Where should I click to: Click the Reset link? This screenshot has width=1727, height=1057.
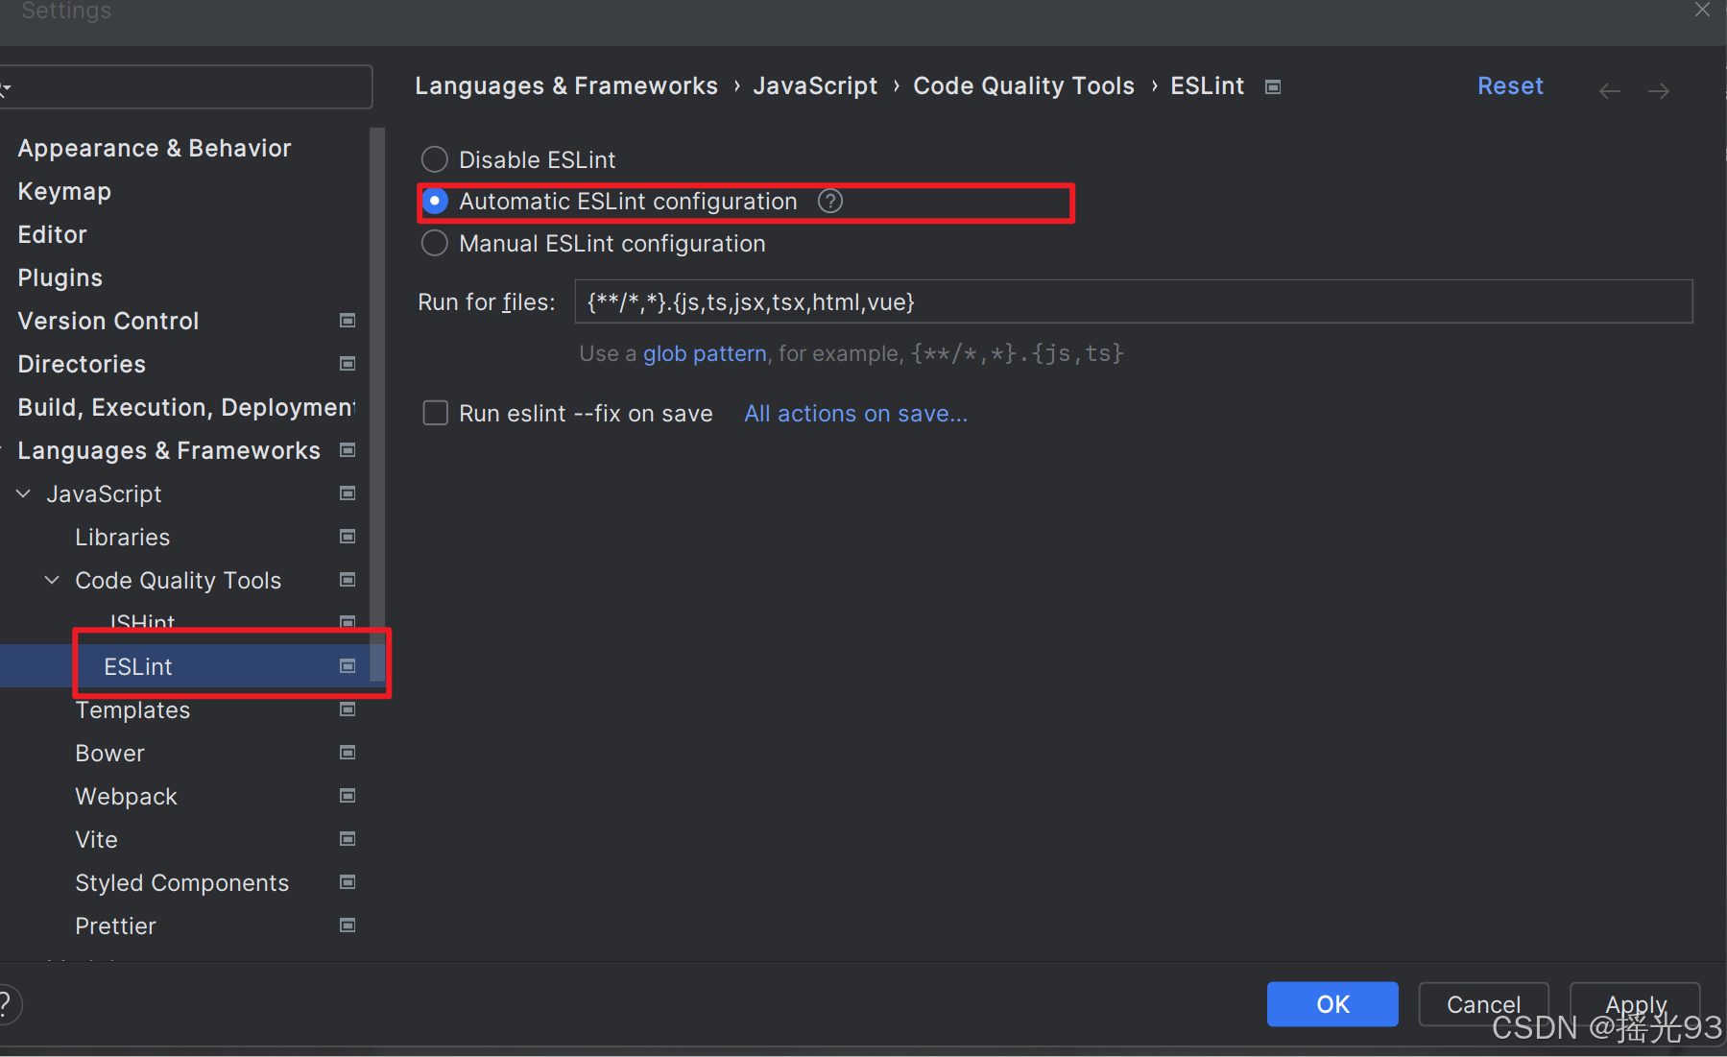coord(1510,86)
